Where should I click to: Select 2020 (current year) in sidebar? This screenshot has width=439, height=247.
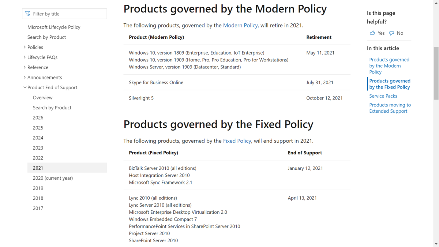[x=53, y=178]
